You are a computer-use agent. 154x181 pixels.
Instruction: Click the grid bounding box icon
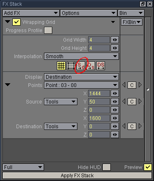click(71, 66)
